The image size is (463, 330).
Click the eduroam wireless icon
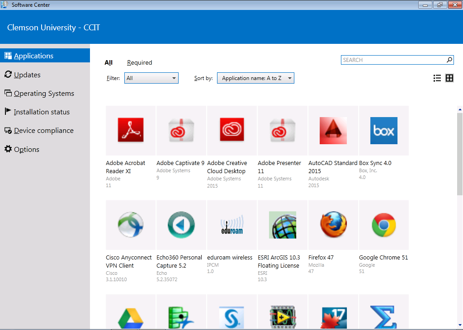[232, 225]
